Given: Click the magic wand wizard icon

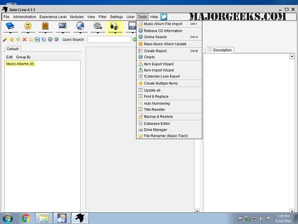Looking at the screenshot, I should (x=5, y=39).
